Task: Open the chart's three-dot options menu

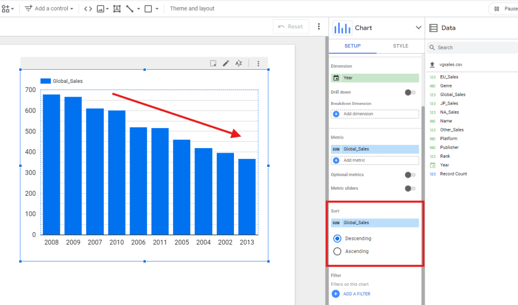Action: coord(258,63)
